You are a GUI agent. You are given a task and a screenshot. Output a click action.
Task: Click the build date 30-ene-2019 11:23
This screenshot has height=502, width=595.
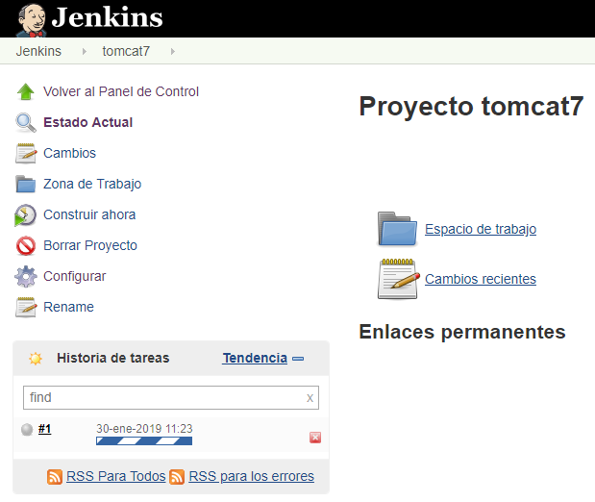144,429
